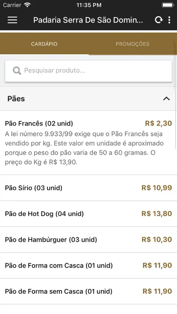The width and height of the screenshot is (177, 314).
Task: Open the three-dot overflow menu
Action: coord(169,20)
